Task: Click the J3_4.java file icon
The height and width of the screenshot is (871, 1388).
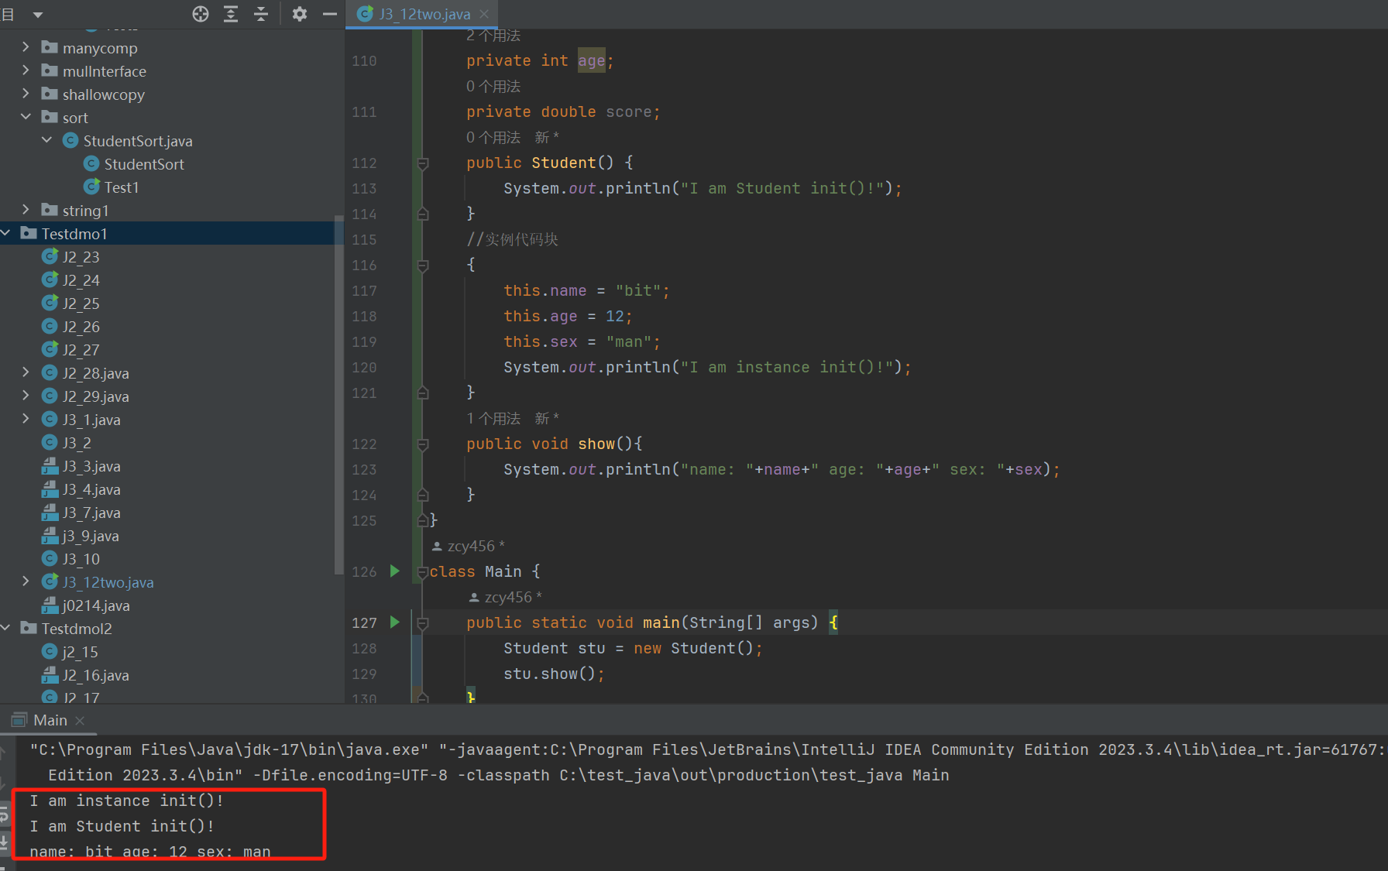Action: (x=50, y=489)
